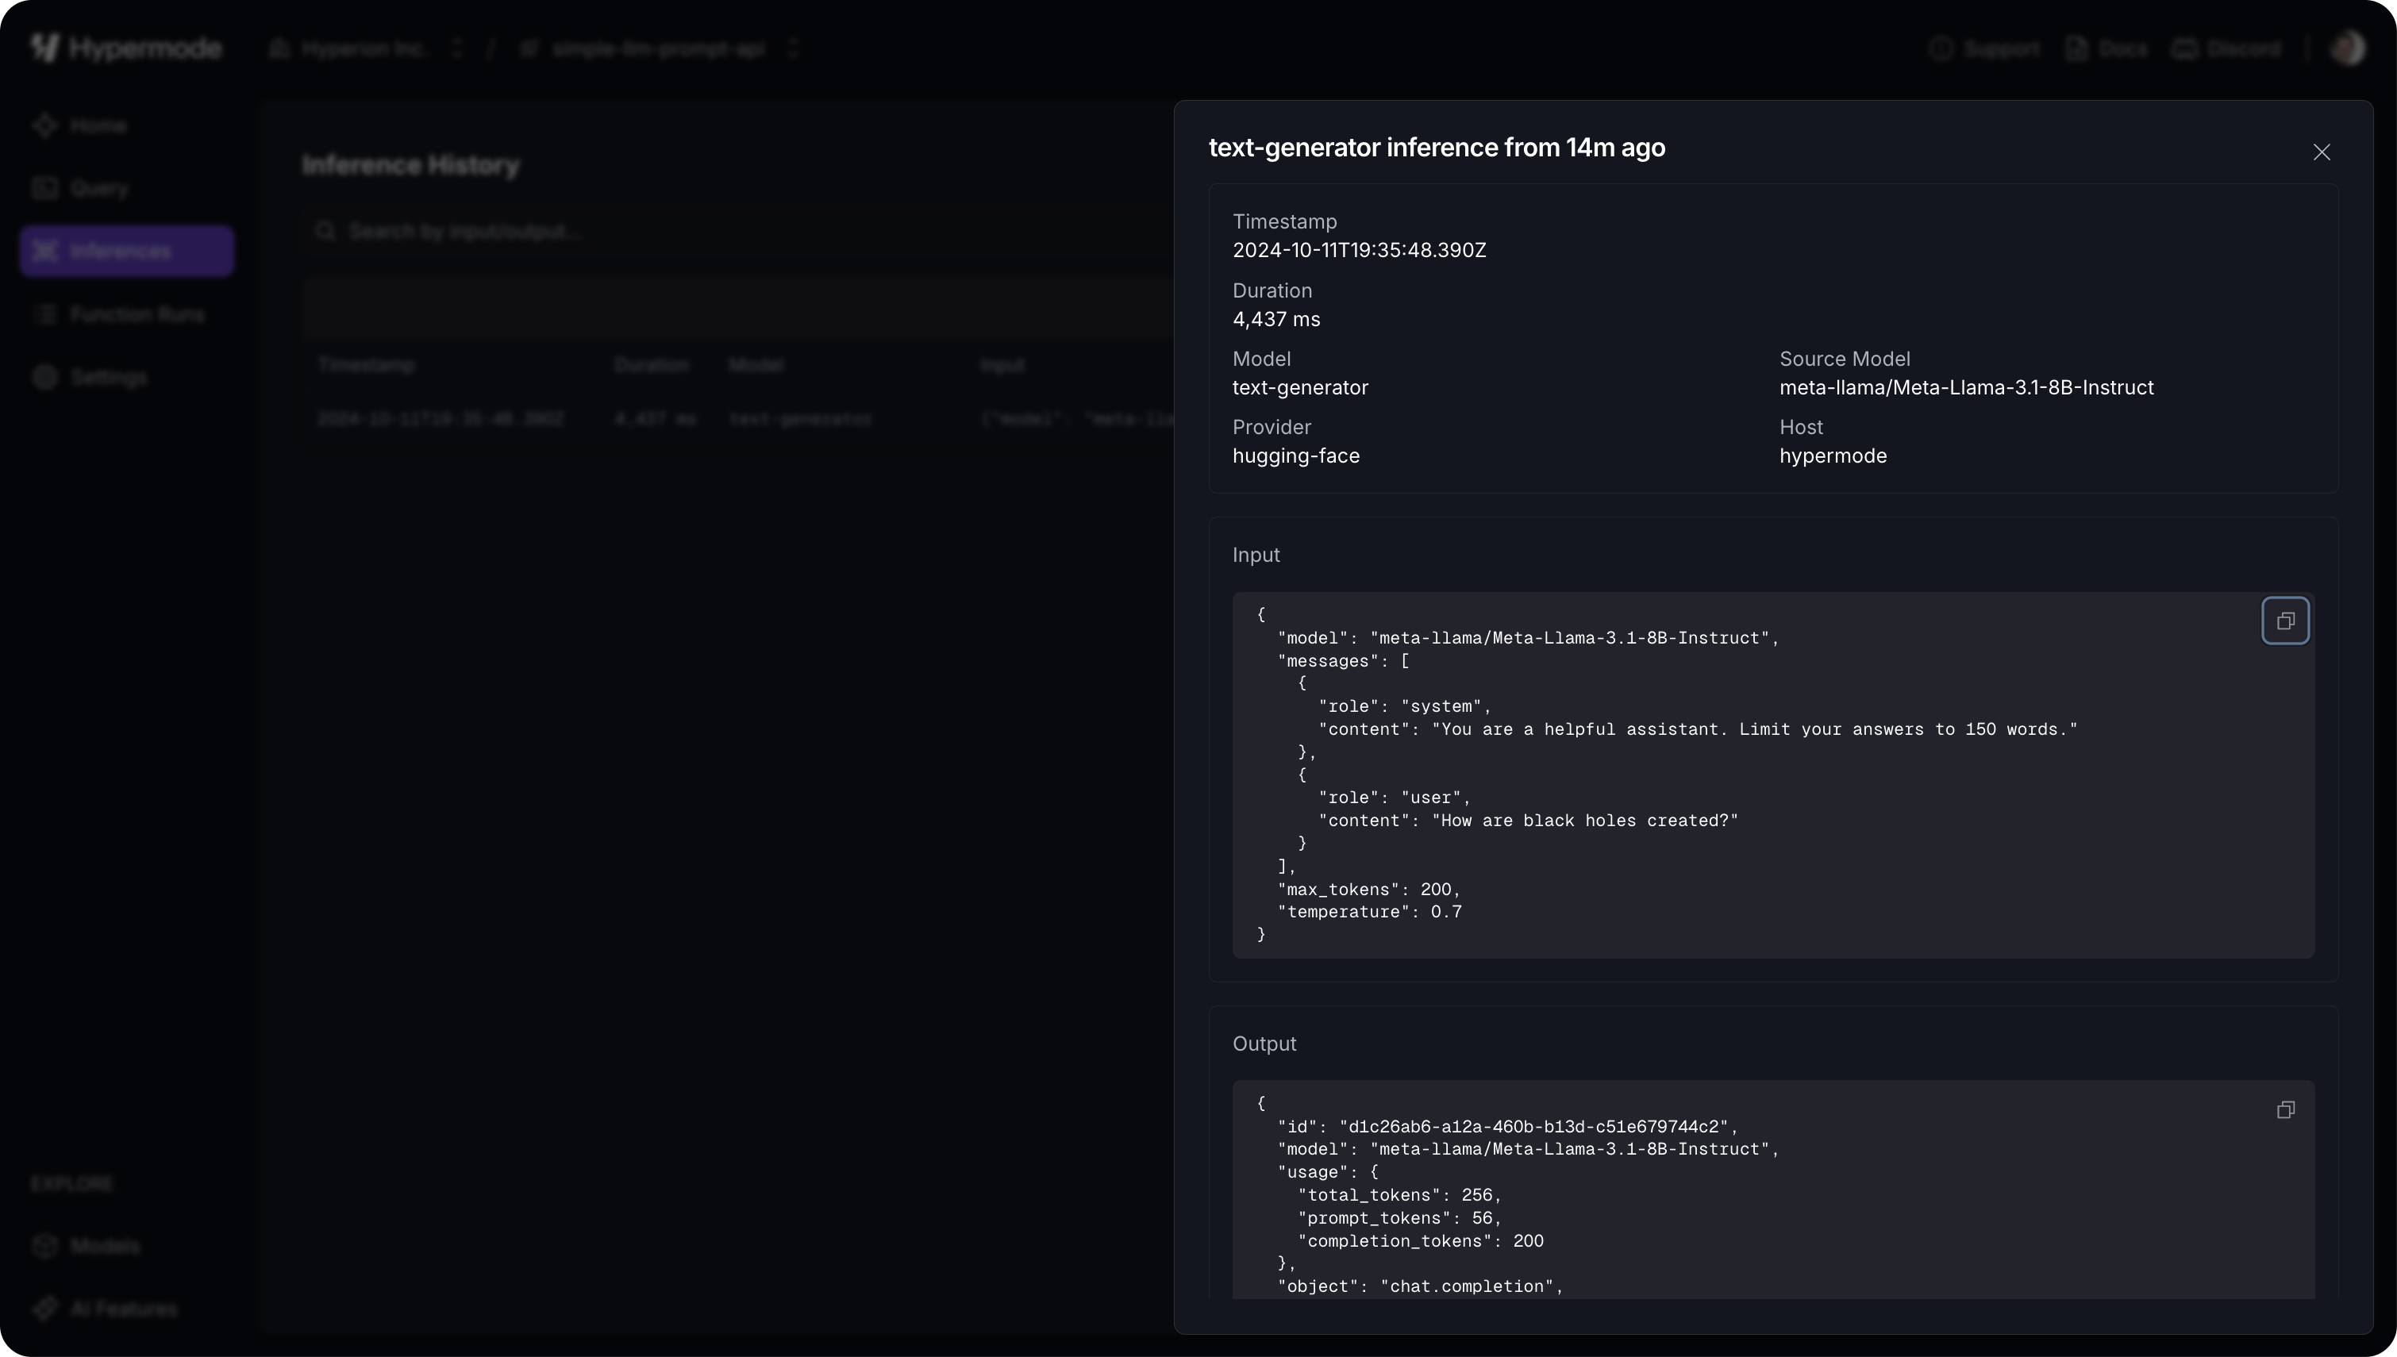Open the Discord community link
This screenshot has width=2397, height=1357.
(x=2226, y=48)
